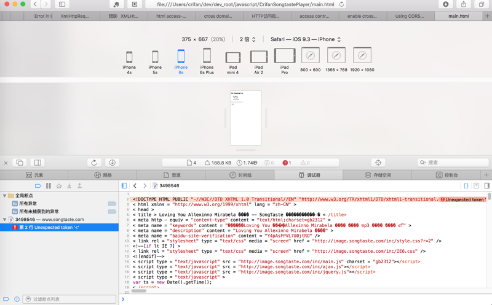Image resolution: width=492 pixels, height=305 pixels.
Task: Click the red error count in dashboard
Action: click(x=287, y=163)
